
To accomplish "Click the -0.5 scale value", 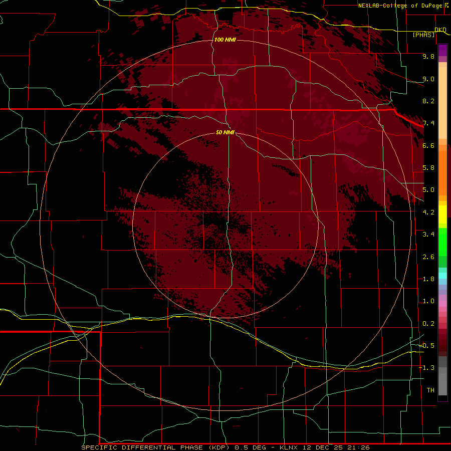I will pos(426,346).
